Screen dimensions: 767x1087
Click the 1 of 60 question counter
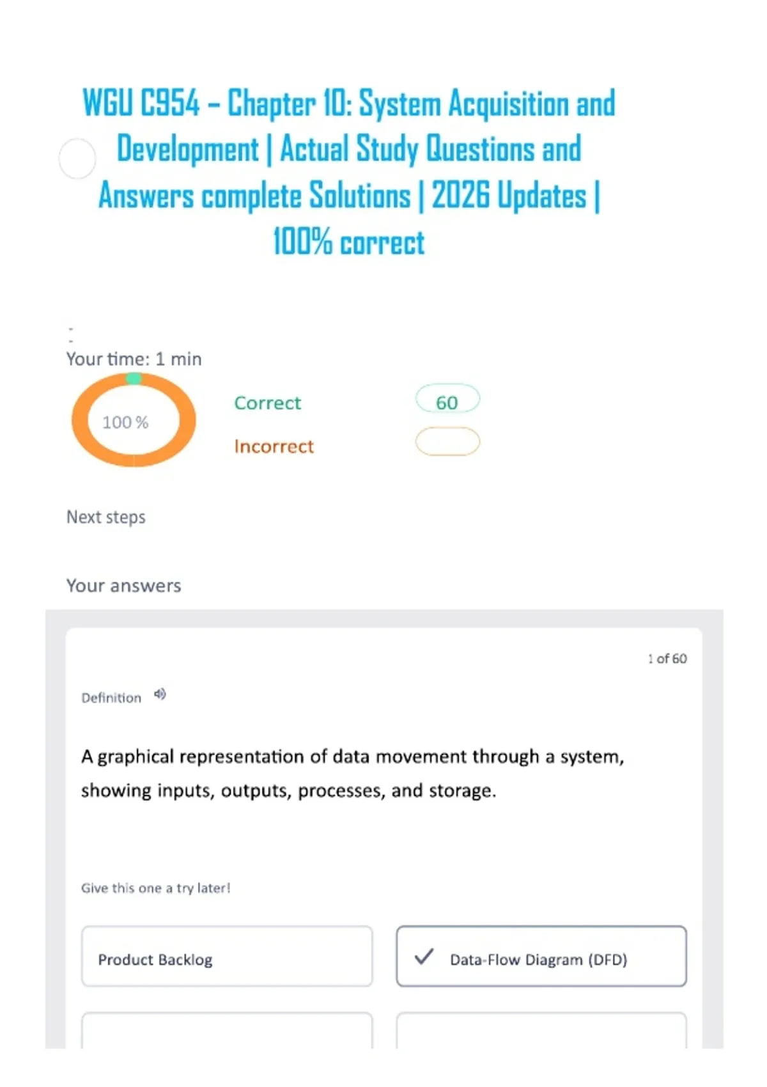coord(667,659)
